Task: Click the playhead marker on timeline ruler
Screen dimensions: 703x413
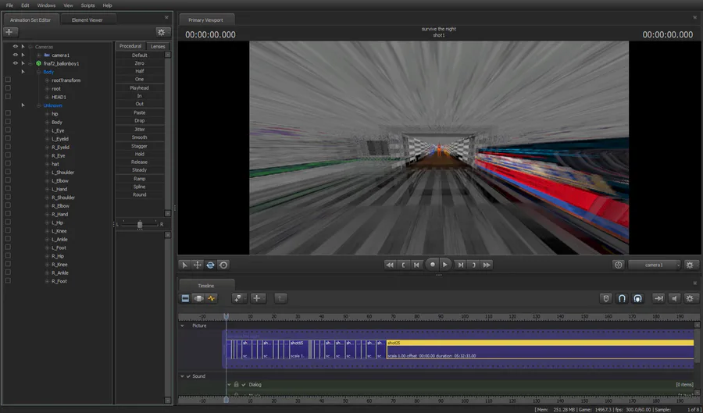Action: pyautogui.click(x=226, y=316)
